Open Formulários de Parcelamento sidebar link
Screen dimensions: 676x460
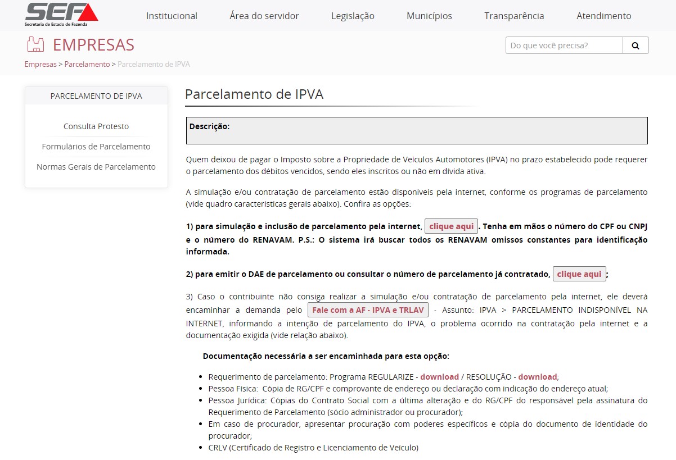pyautogui.click(x=96, y=147)
